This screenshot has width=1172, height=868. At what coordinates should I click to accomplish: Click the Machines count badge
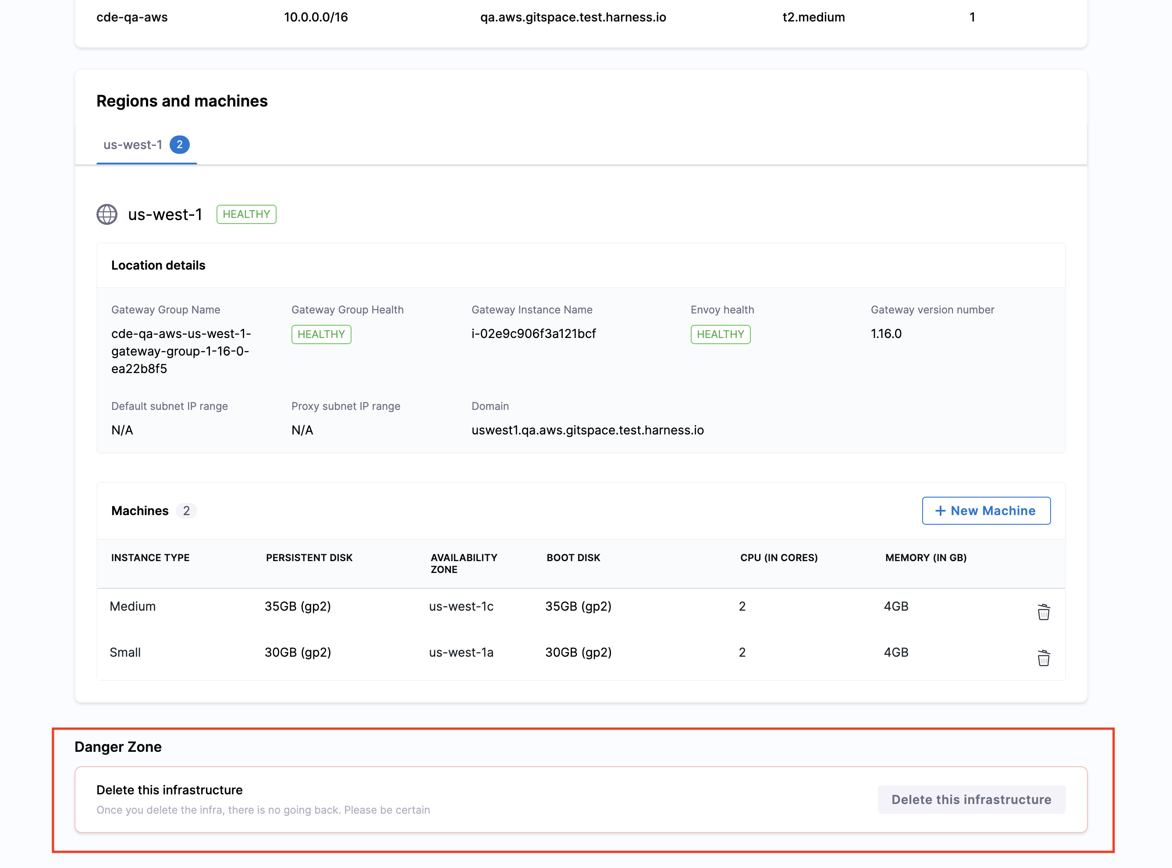(186, 511)
